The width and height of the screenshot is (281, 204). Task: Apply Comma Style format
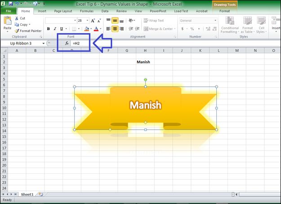199,29
